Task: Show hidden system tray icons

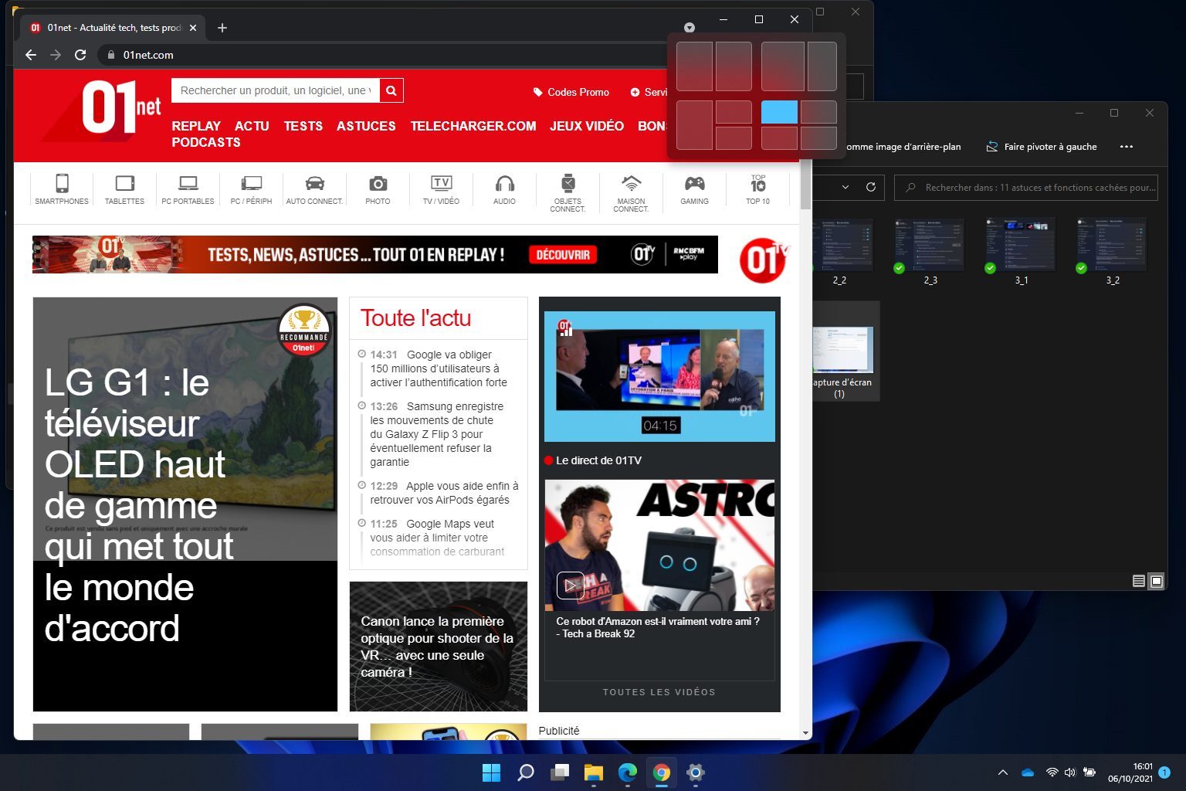Action: (1002, 772)
